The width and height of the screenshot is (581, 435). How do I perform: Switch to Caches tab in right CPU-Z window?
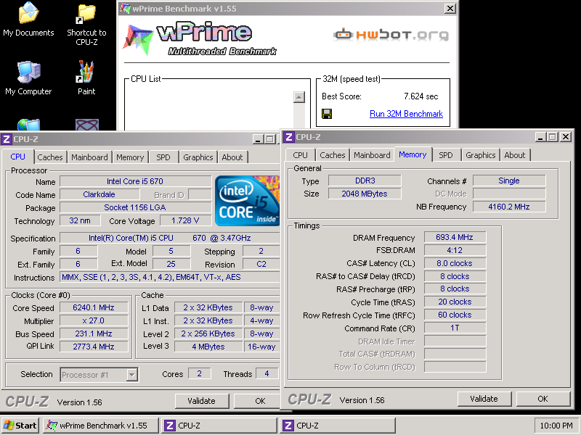coord(333,155)
